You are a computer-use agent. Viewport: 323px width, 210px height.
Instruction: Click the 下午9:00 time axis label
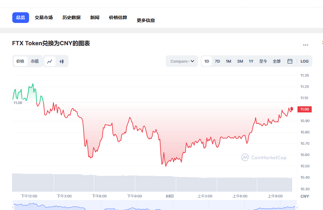pyautogui.click(x=134, y=196)
